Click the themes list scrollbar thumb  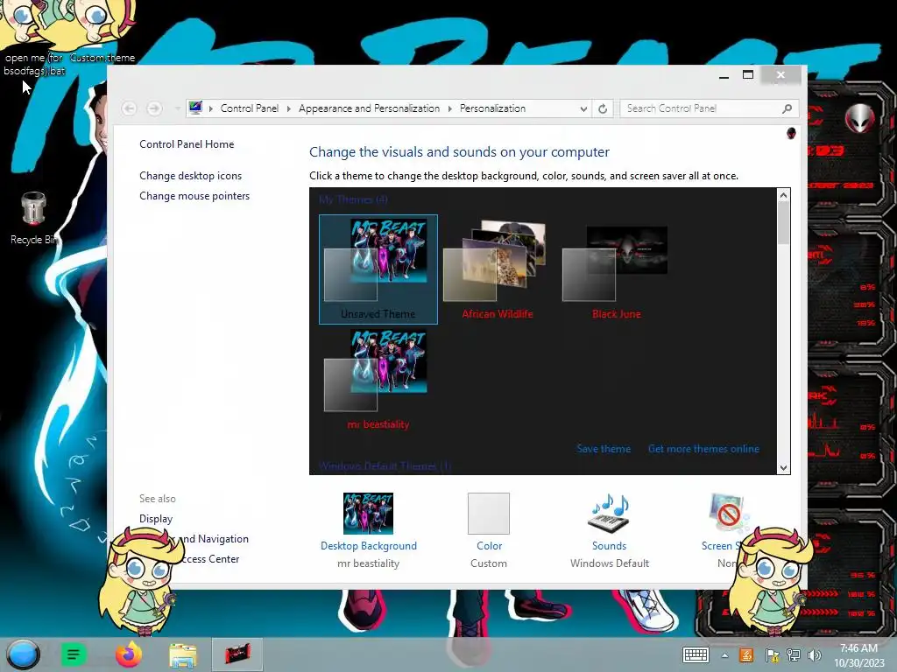coord(783,223)
